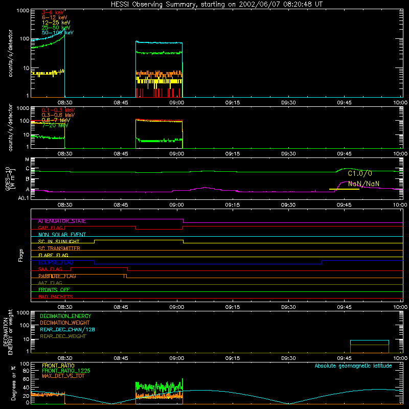Click the GOES-10 [W m-2] axis label
This screenshot has height=409, width=409.
point(10,179)
